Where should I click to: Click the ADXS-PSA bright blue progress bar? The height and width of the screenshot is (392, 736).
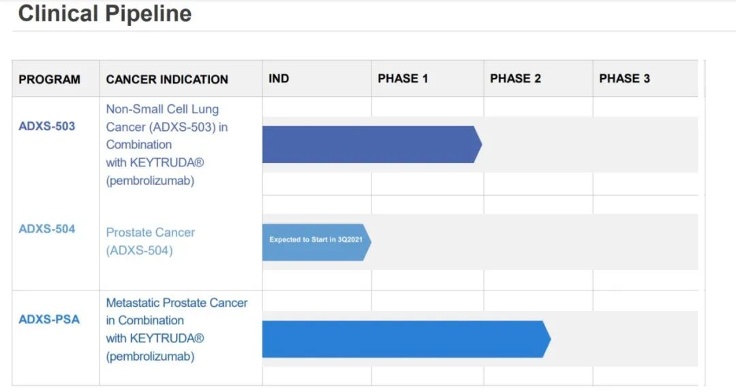tap(402, 339)
